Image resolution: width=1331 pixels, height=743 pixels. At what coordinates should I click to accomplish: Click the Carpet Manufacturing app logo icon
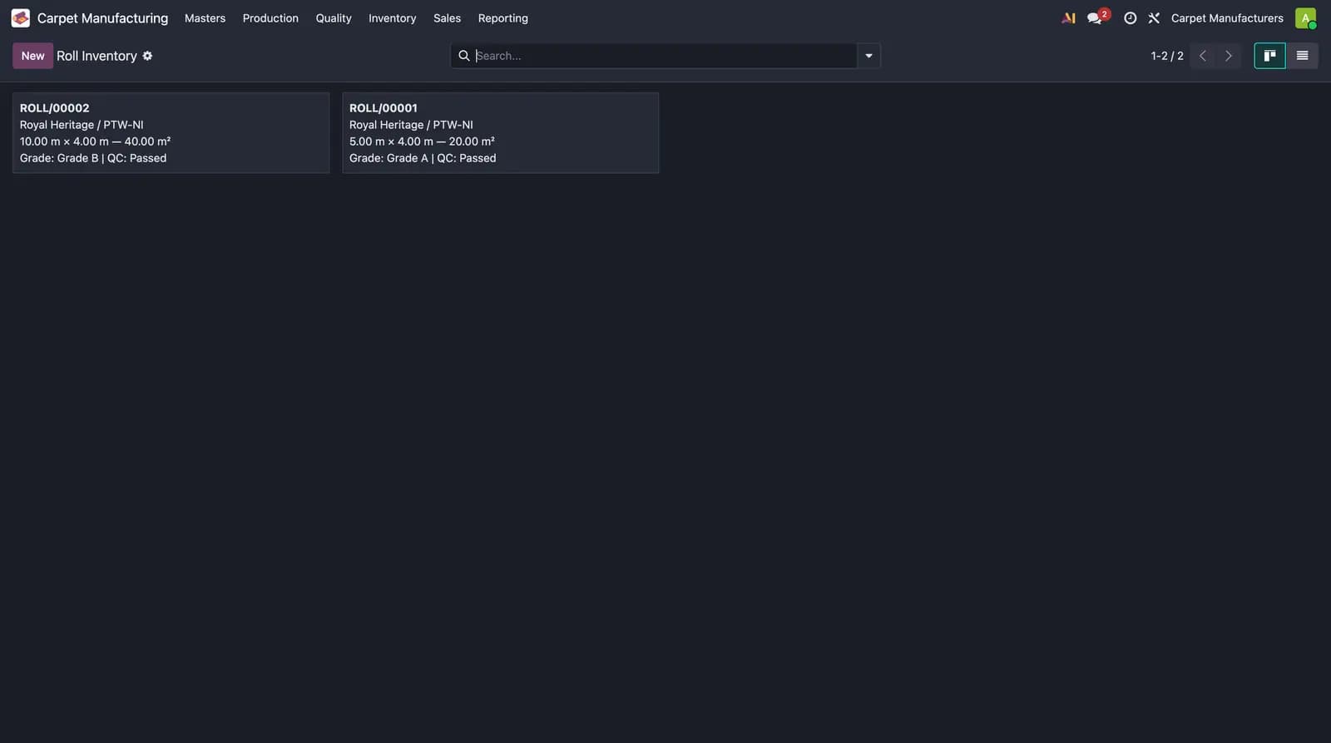point(21,17)
